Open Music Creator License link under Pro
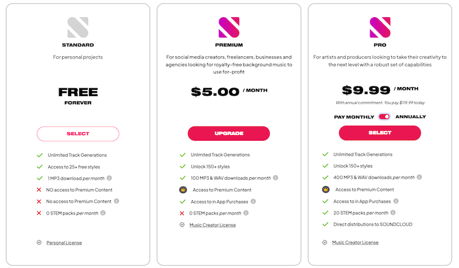Viewport: 459px width, 268px height. point(355,243)
